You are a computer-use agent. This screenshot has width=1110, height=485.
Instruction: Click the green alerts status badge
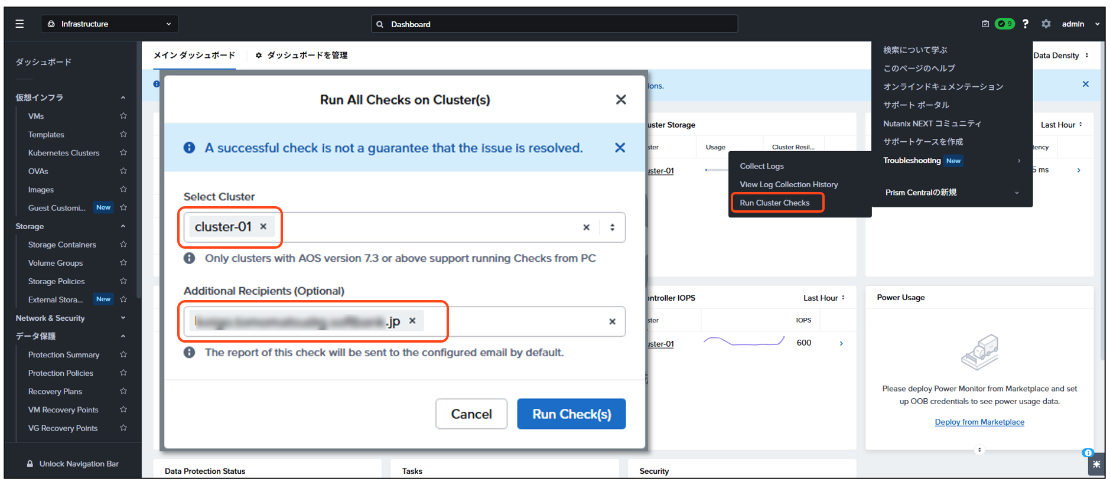point(1004,24)
